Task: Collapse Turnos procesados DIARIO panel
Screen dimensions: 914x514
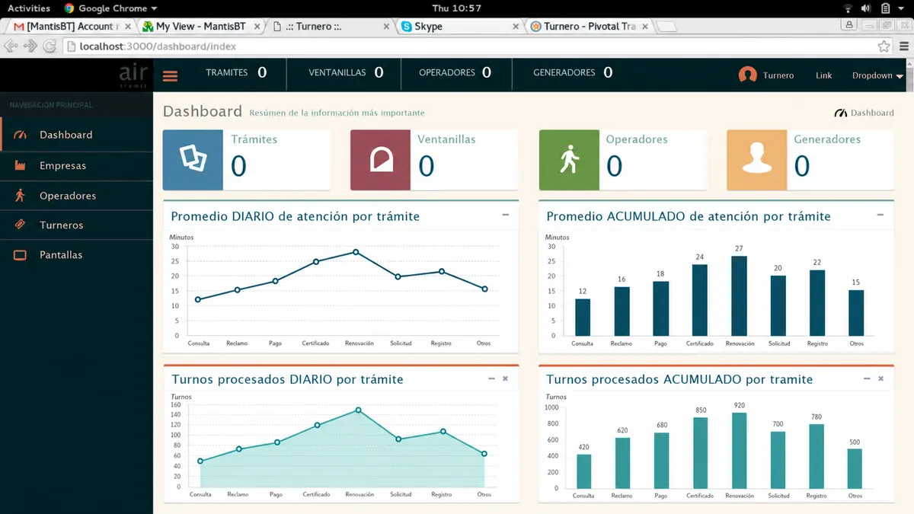Action: pyautogui.click(x=491, y=378)
